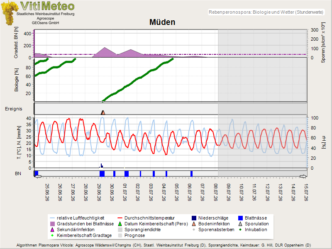Click the Rebenperonospora Biologie und Wetter label
Image resolution: width=332 pixels, height=249 pixels.
click(266, 12)
